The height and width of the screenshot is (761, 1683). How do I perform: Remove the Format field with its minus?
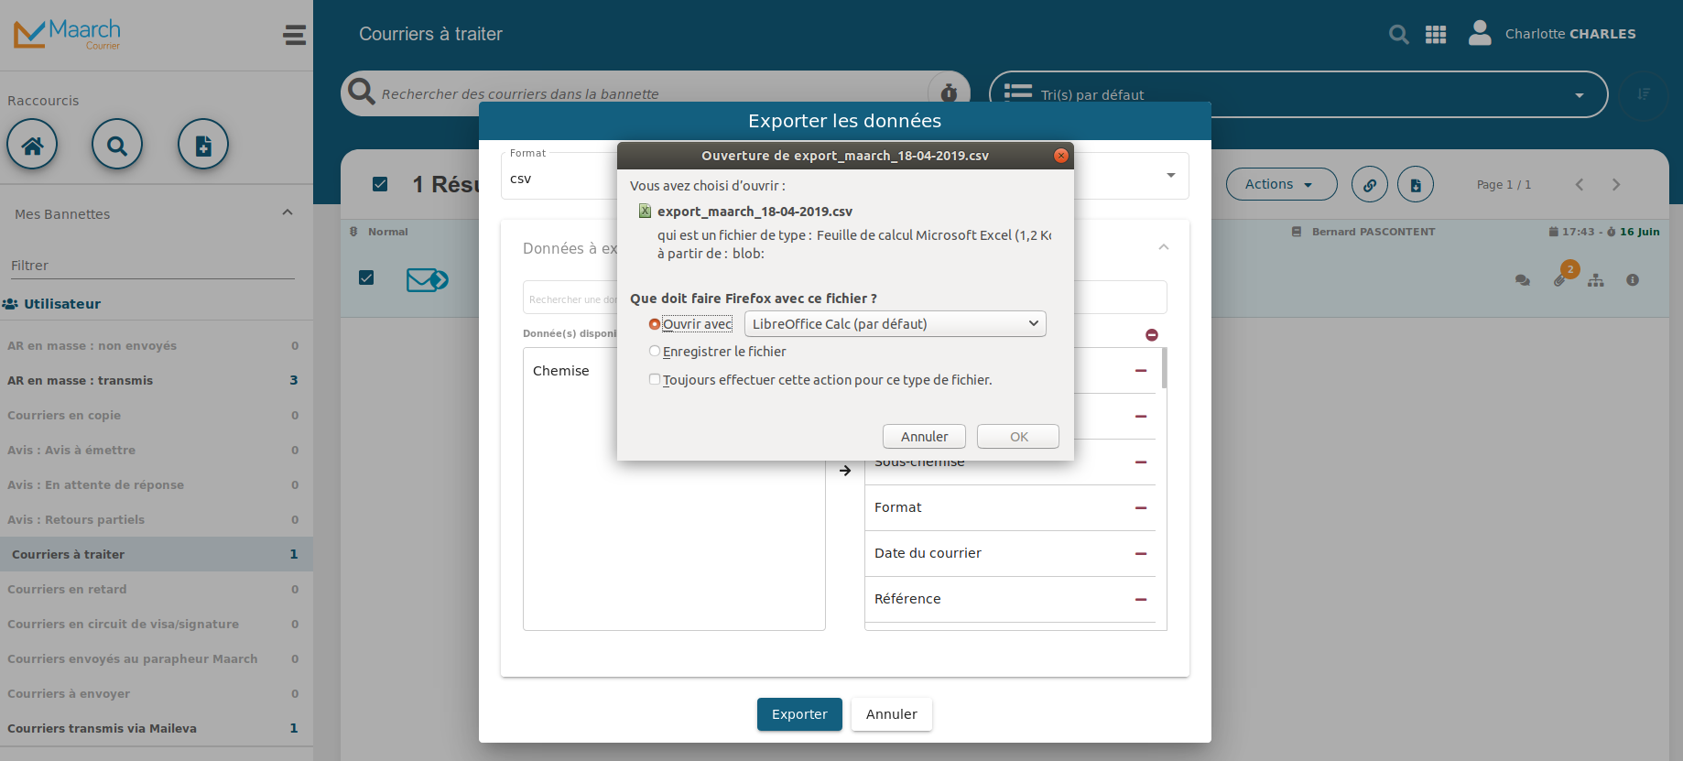point(1141,508)
